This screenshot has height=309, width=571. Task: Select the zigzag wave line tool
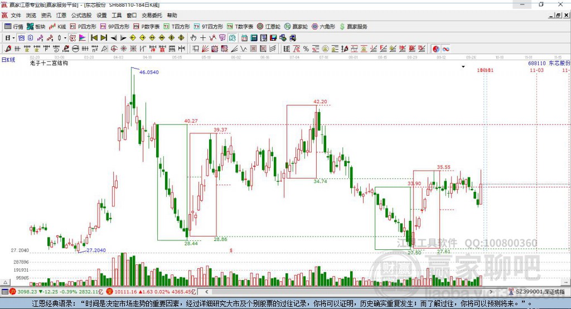(244, 49)
